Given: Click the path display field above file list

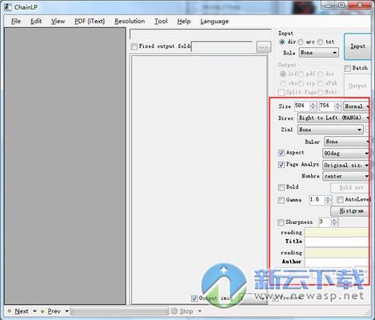Looking at the screenshot, I should coord(201,34).
